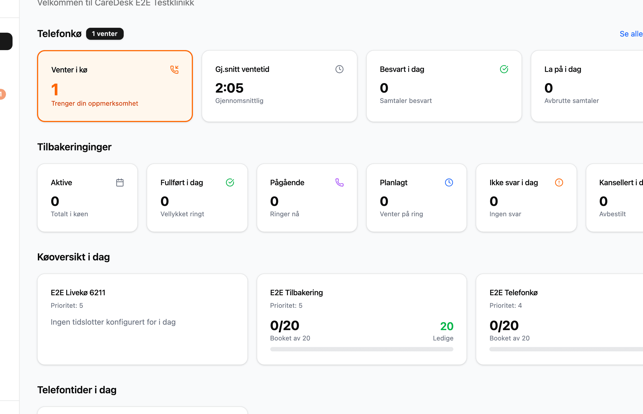643x414 pixels.
Task: Click the Ringer nå label
Action: coord(285,214)
